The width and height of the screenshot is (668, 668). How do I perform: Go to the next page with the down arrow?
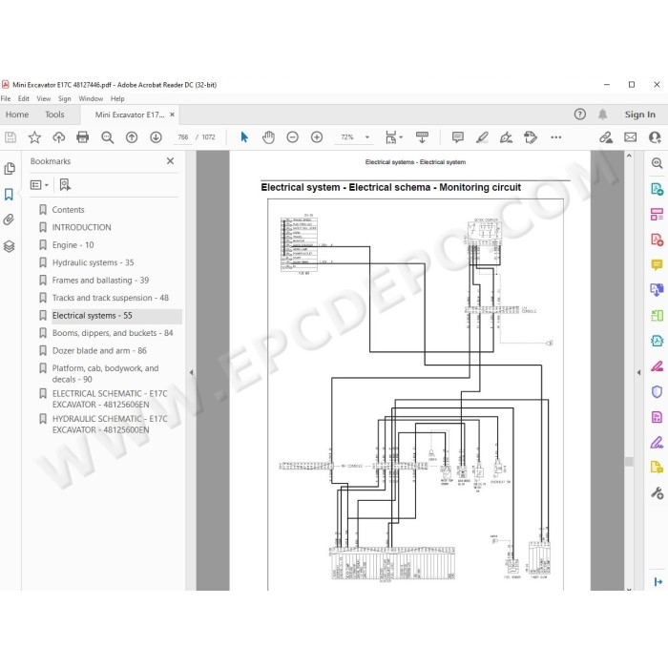coord(156,137)
